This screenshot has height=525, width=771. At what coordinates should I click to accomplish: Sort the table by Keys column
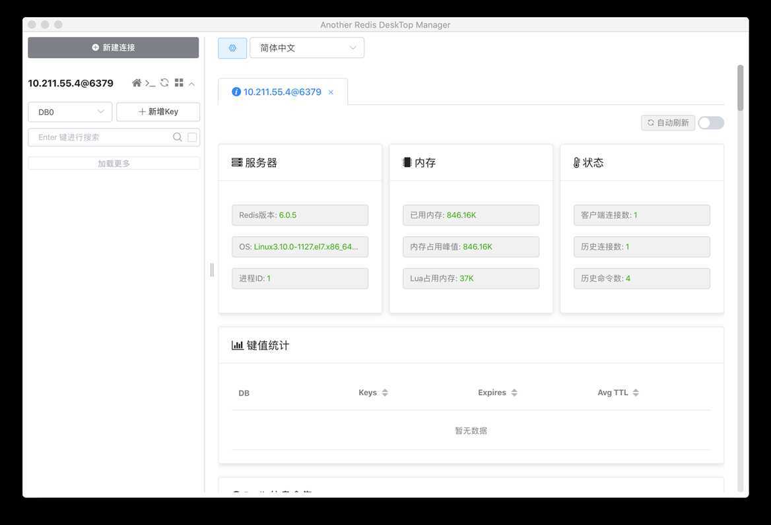tap(373, 392)
